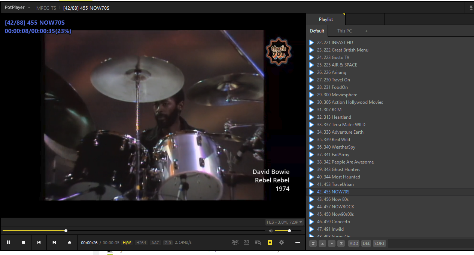Select playlist item 45. 458 Now90s00s
The image size is (474, 255).
click(391, 214)
